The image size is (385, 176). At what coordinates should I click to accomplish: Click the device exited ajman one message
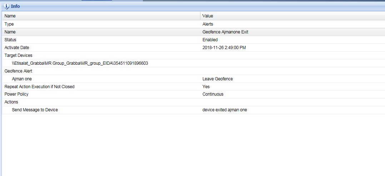point(224,110)
